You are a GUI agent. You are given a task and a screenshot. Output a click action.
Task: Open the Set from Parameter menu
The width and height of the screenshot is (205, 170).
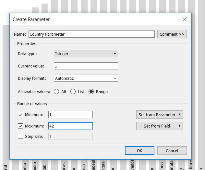159,115
